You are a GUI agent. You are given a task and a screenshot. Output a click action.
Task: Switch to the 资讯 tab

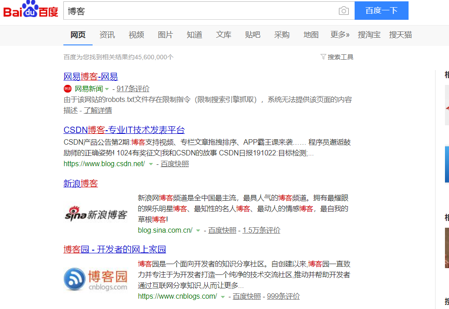107,35
